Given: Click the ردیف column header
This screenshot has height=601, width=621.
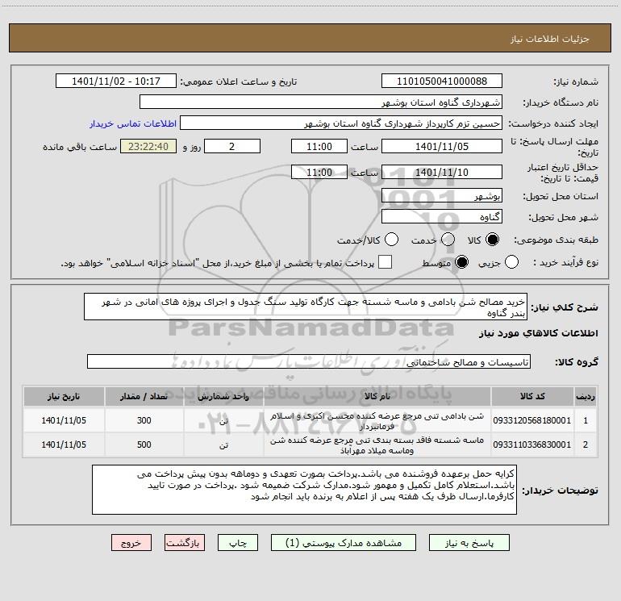Looking at the screenshot, I should point(586,396).
